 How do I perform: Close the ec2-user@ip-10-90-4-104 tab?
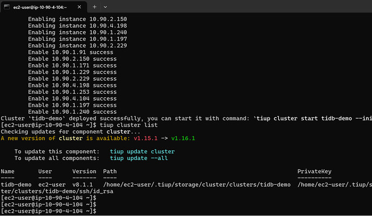pyautogui.click(x=79, y=7)
